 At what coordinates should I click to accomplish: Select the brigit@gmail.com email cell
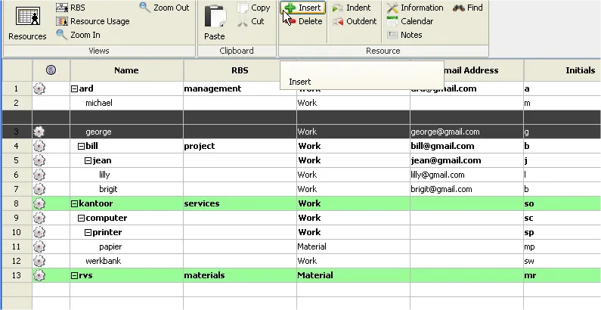(x=467, y=189)
